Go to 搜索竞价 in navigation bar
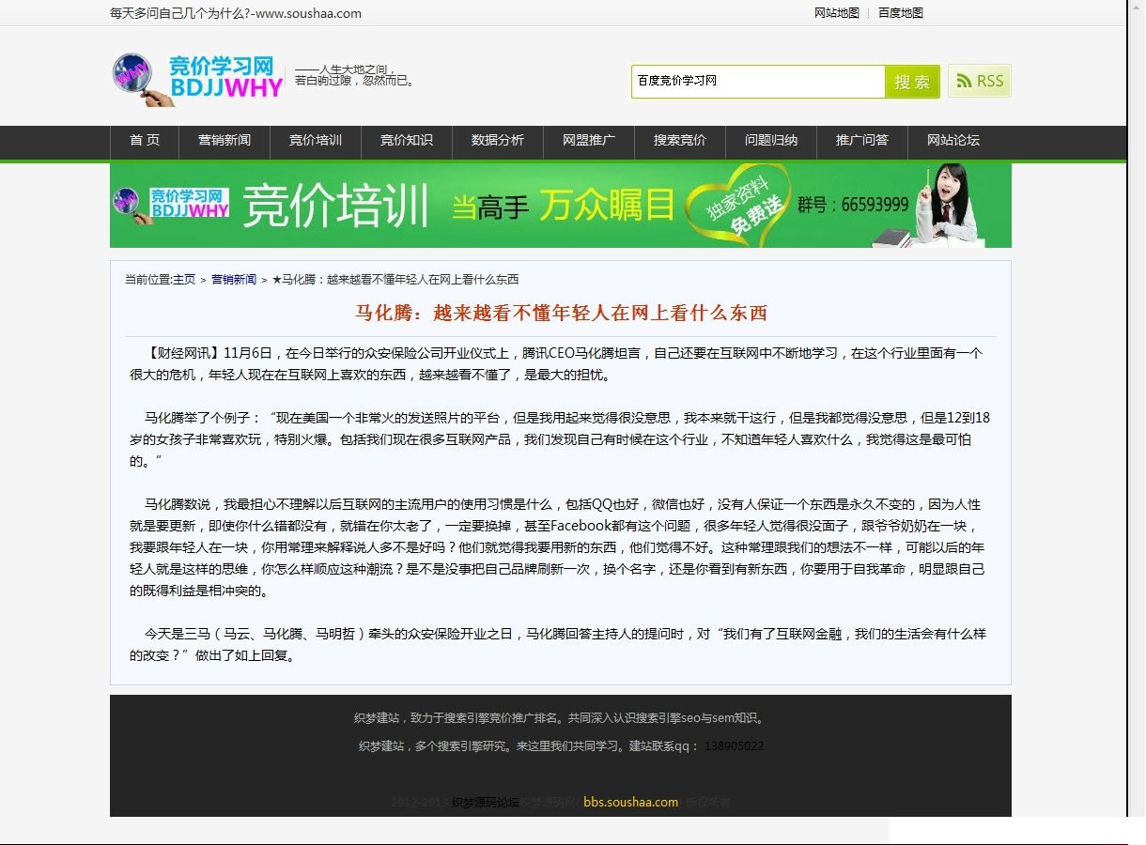Image resolution: width=1146 pixels, height=845 pixels. 680,141
